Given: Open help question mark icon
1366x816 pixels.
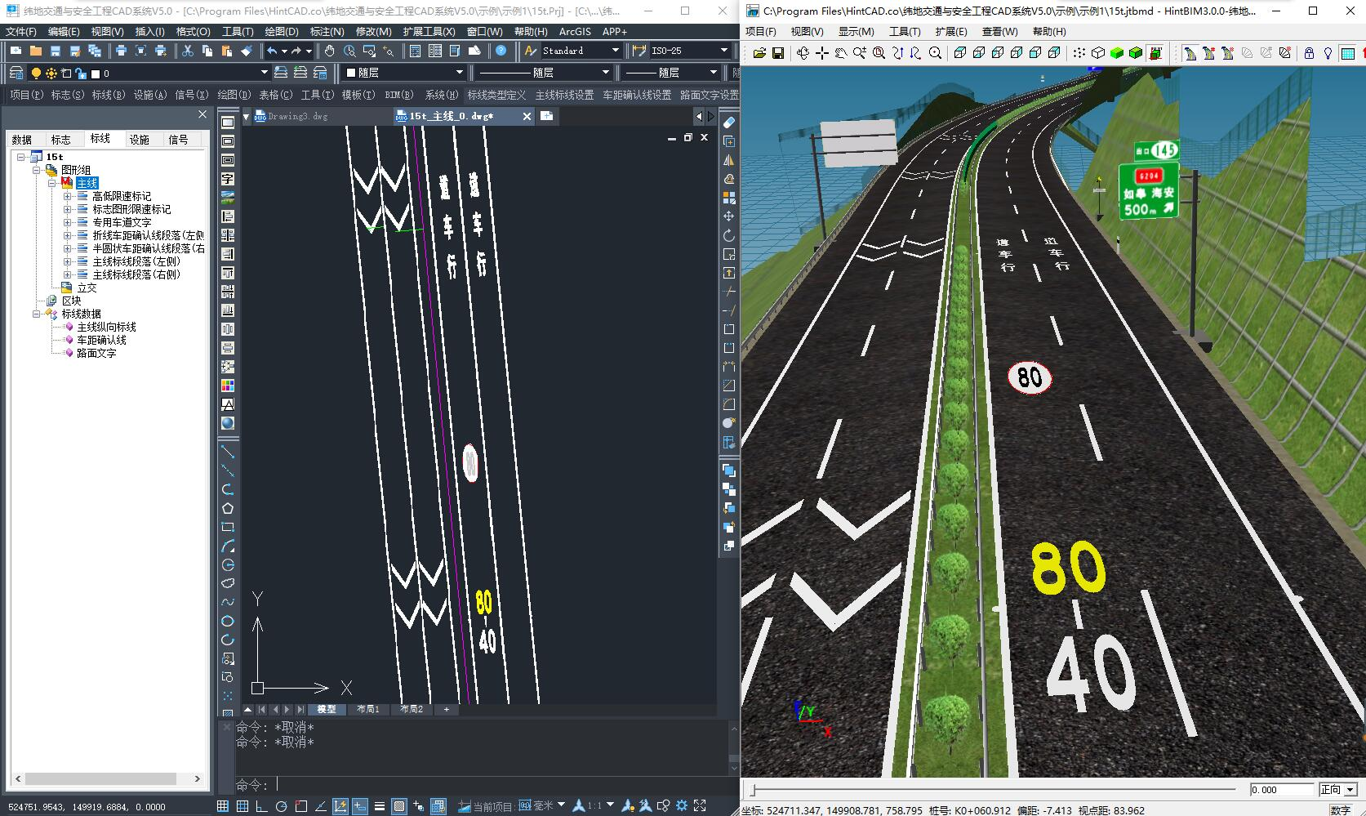Looking at the screenshot, I should click(501, 51).
